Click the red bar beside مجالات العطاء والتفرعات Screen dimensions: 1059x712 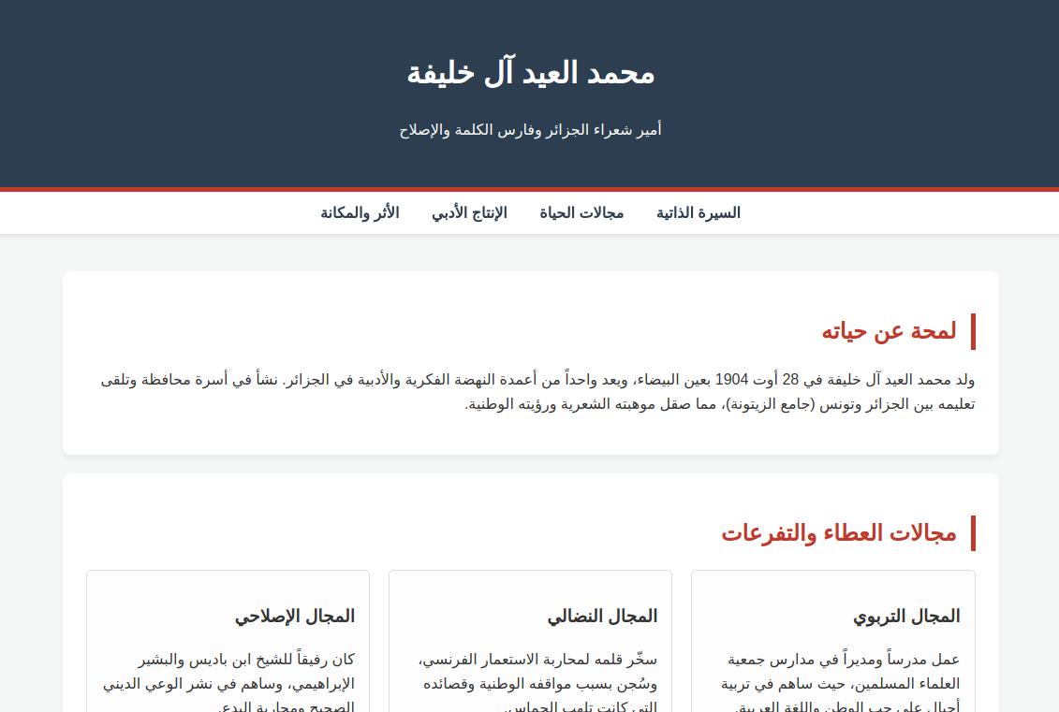point(973,533)
